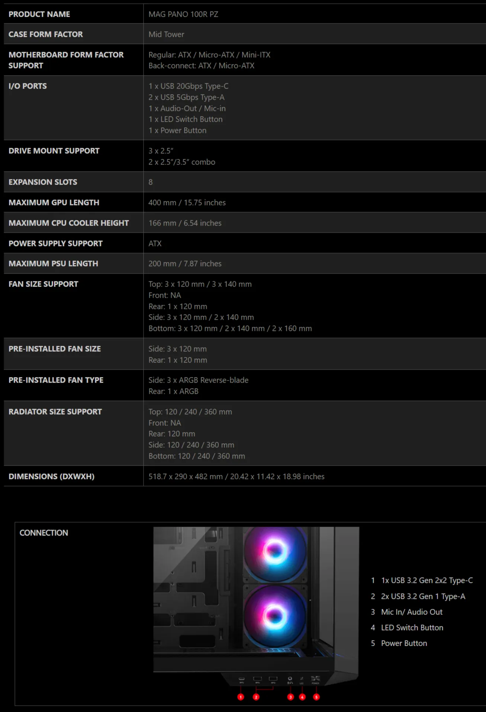Click red marker number 4 below the case

point(302,697)
